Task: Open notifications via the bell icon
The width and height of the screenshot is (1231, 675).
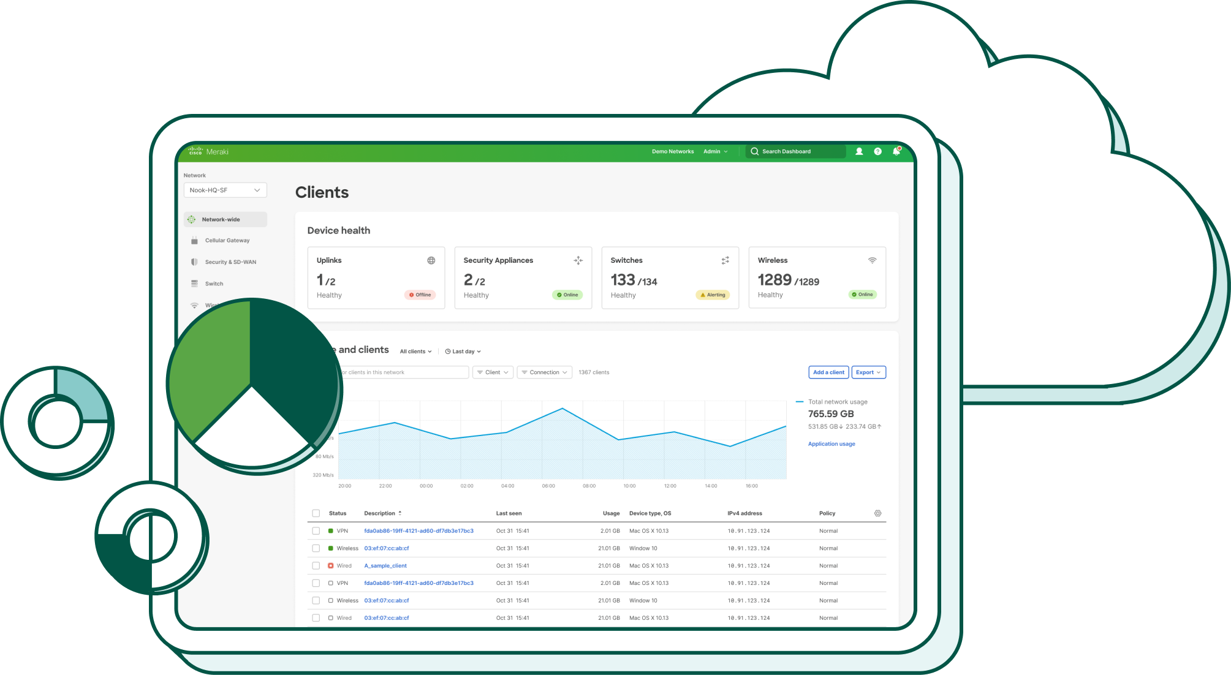Action: point(895,151)
